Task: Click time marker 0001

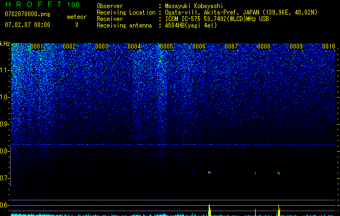Action: pyautogui.click(x=37, y=46)
